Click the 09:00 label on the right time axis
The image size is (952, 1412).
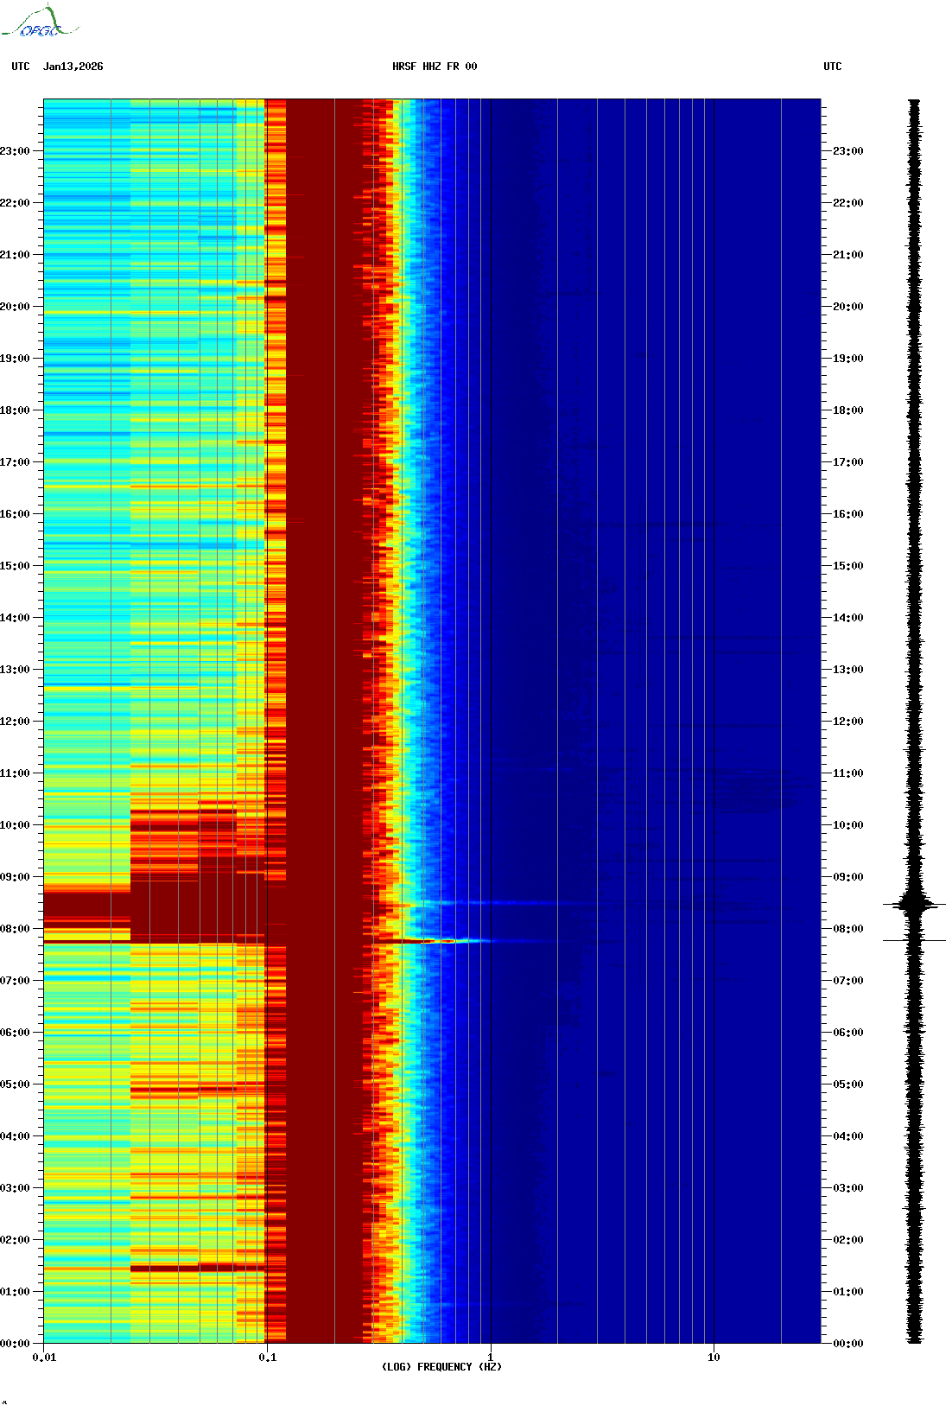tap(848, 877)
